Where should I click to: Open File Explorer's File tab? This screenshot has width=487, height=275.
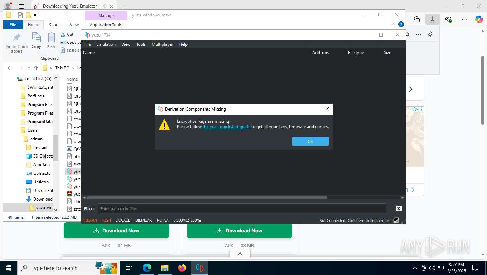point(13,25)
